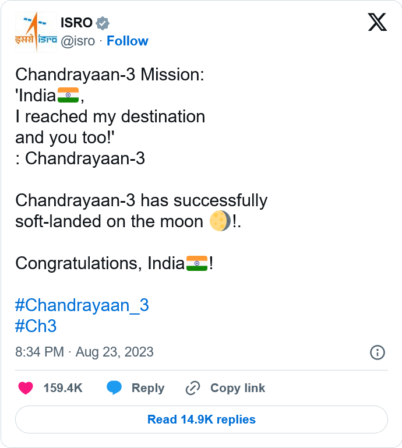Click the 8:34 PM Aug 23, 2023 timestamp

pyautogui.click(x=84, y=352)
